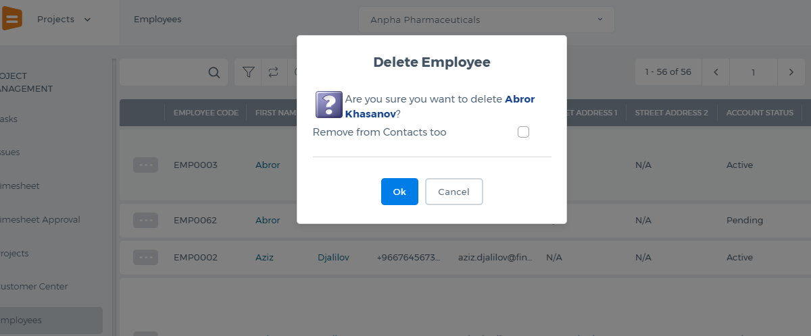Go to previous page arrow
The width and height of the screenshot is (811, 336).
tap(716, 72)
